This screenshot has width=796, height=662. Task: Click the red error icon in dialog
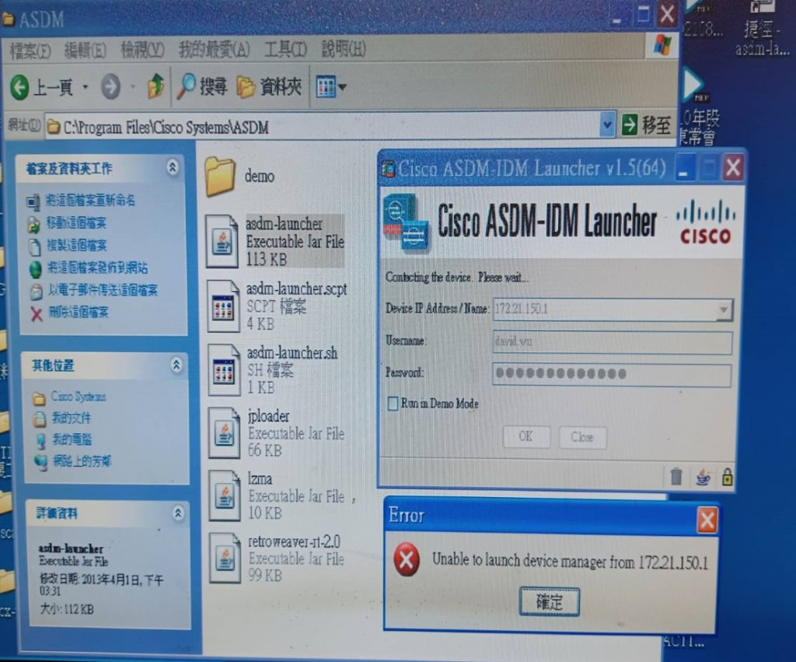click(407, 560)
